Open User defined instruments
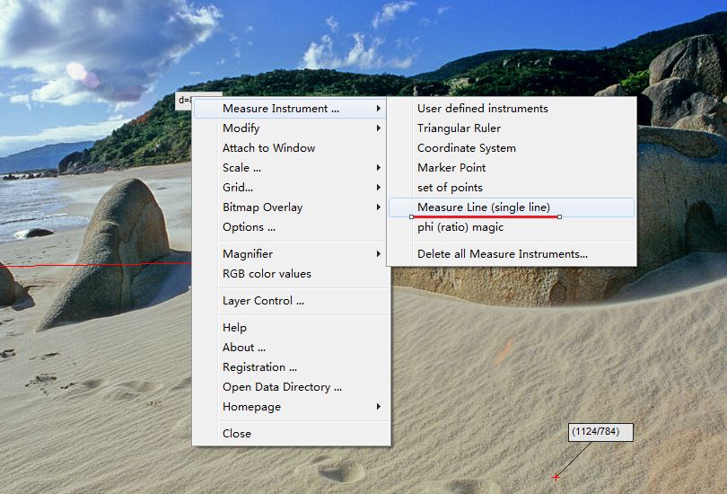This screenshot has height=494, width=727. tap(482, 109)
